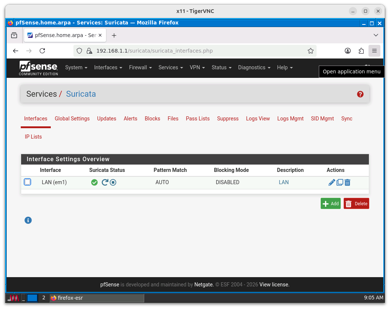Click the tracking protection shield icon
Image resolution: width=390 pixels, height=309 pixels.
pyautogui.click(x=79, y=51)
